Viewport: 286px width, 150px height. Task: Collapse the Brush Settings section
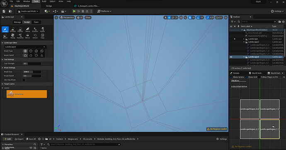click(2, 68)
